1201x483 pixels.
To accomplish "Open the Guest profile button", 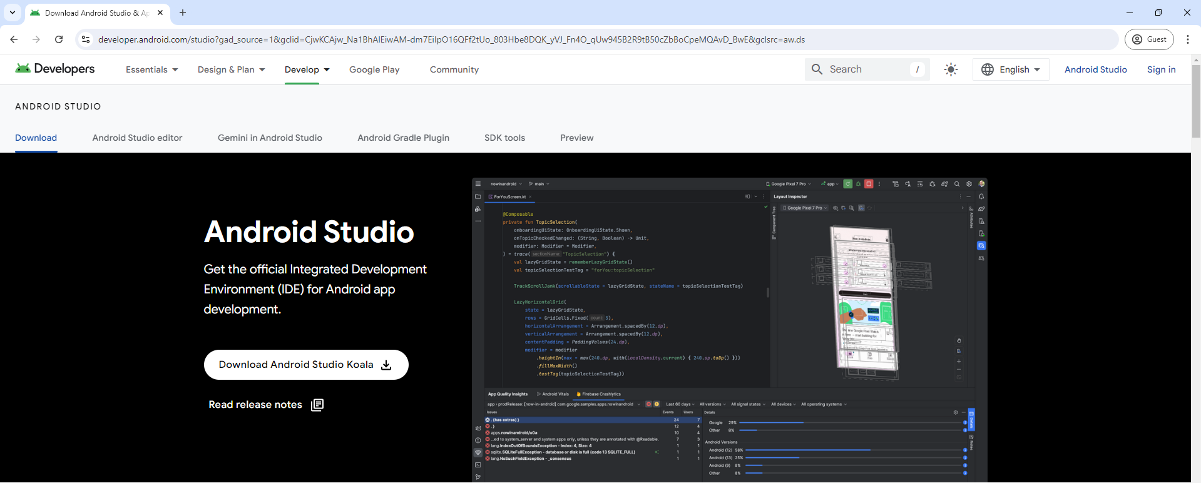I will click(x=1150, y=39).
